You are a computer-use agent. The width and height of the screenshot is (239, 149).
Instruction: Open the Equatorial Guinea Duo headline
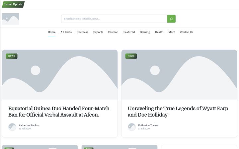(x=59, y=112)
